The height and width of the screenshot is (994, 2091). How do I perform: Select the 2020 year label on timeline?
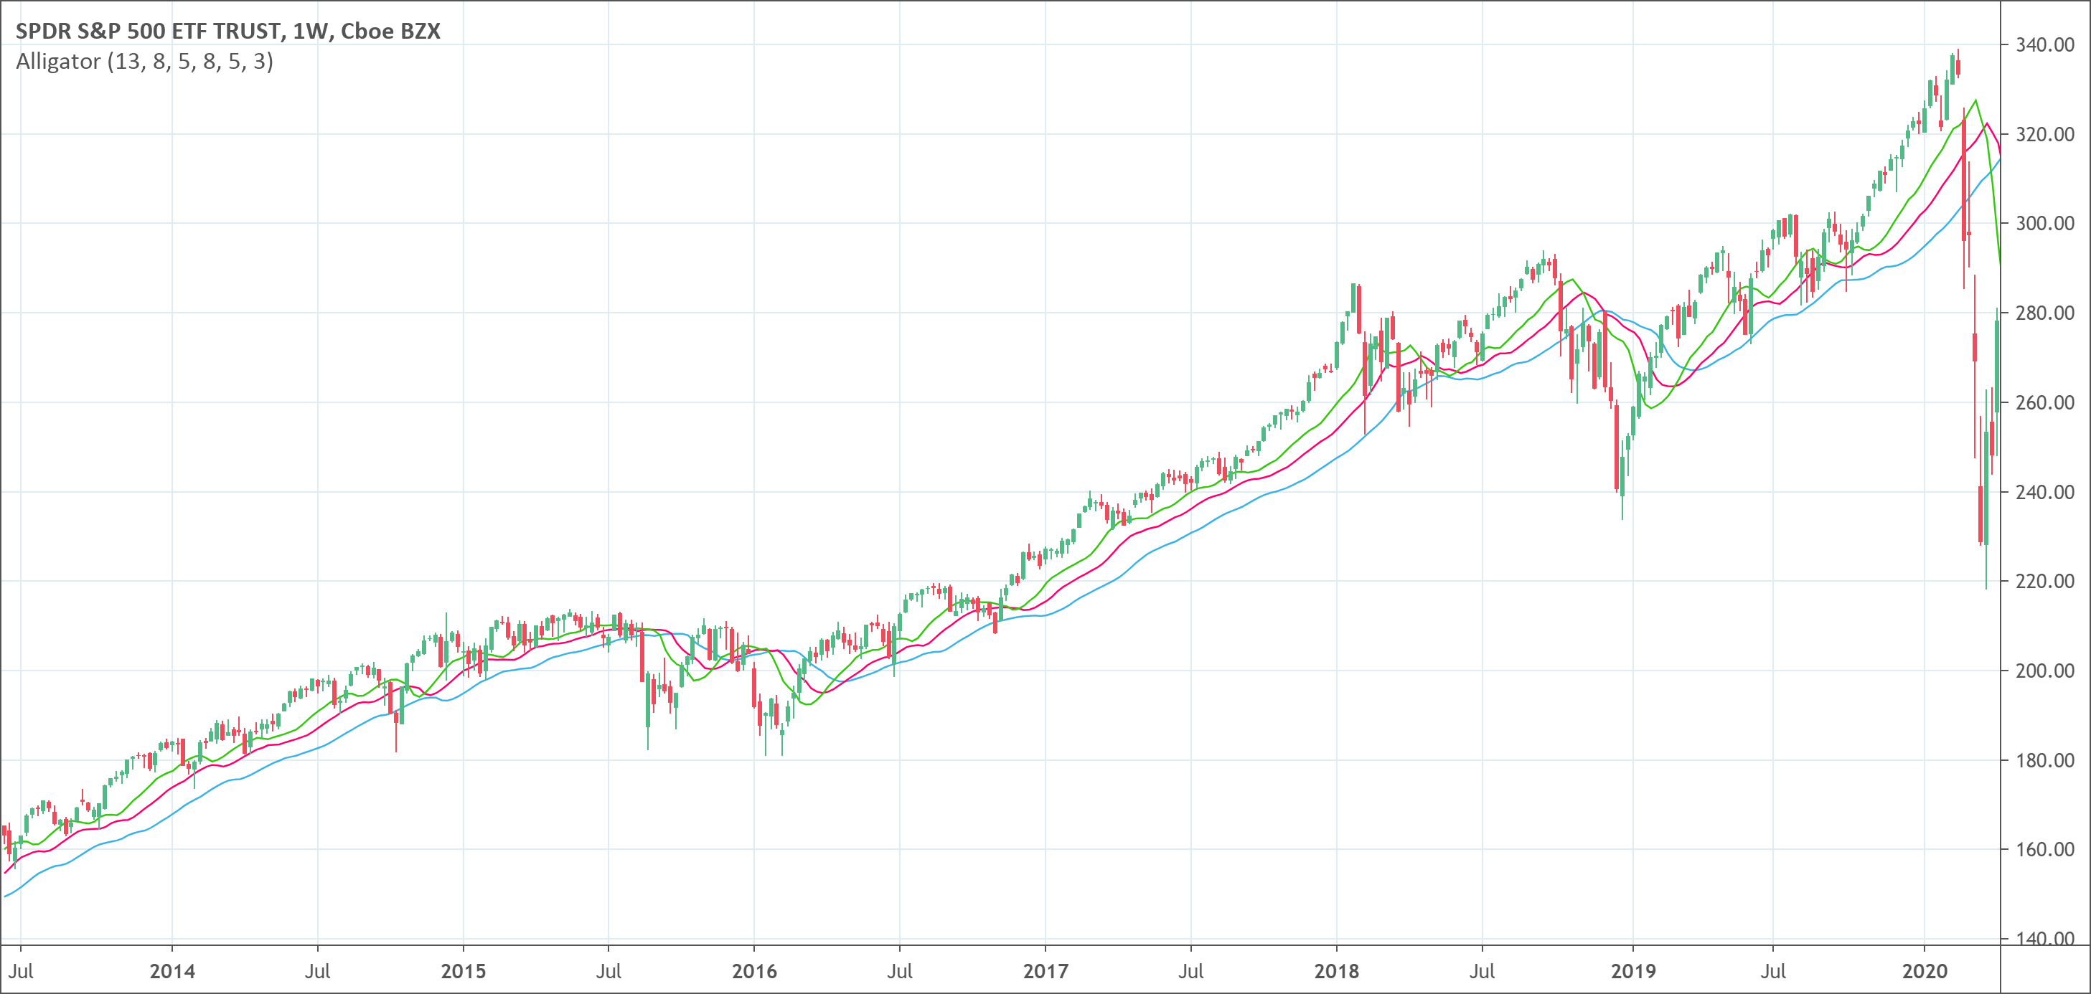[x=1925, y=971]
